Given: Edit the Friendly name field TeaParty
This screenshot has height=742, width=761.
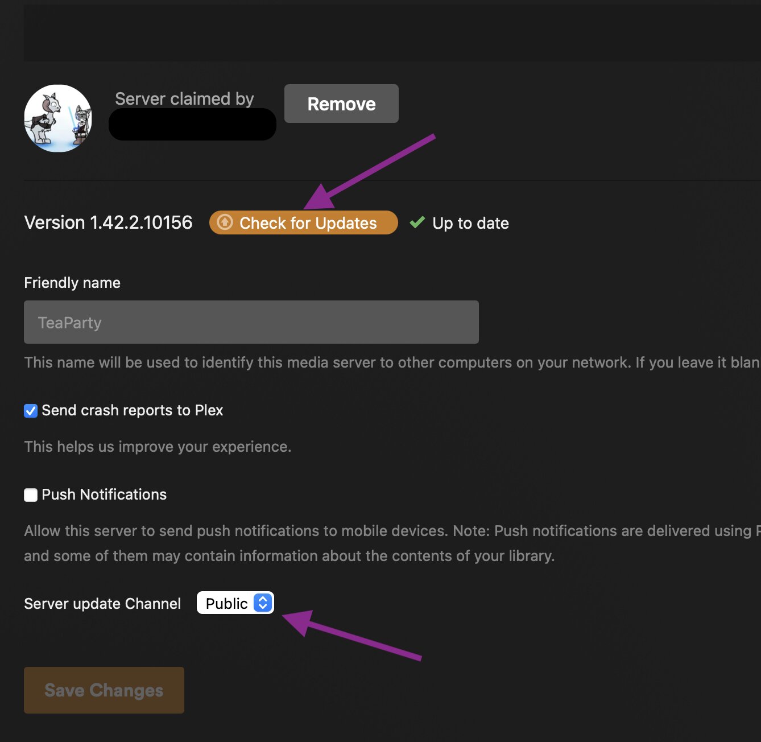Looking at the screenshot, I should [x=251, y=322].
